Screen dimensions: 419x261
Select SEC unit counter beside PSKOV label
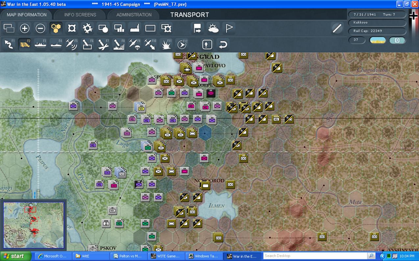tap(93, 249)
